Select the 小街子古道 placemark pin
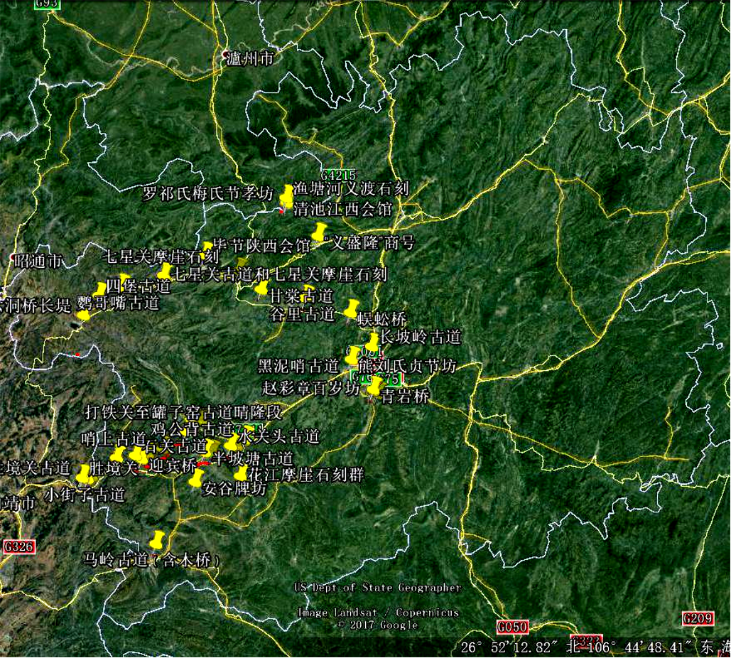Viewport: 731px width, 658px height. [x=85, y=474]
